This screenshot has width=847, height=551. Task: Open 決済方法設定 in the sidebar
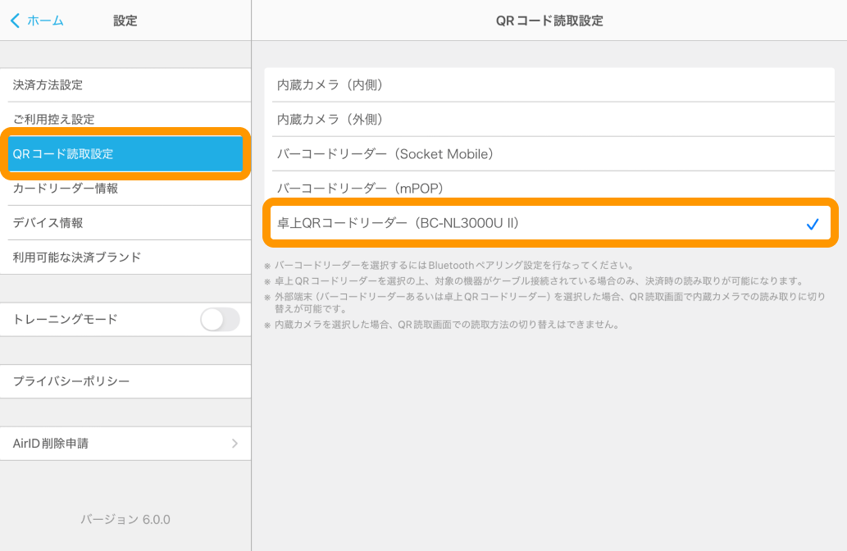[x=48, y=85]
